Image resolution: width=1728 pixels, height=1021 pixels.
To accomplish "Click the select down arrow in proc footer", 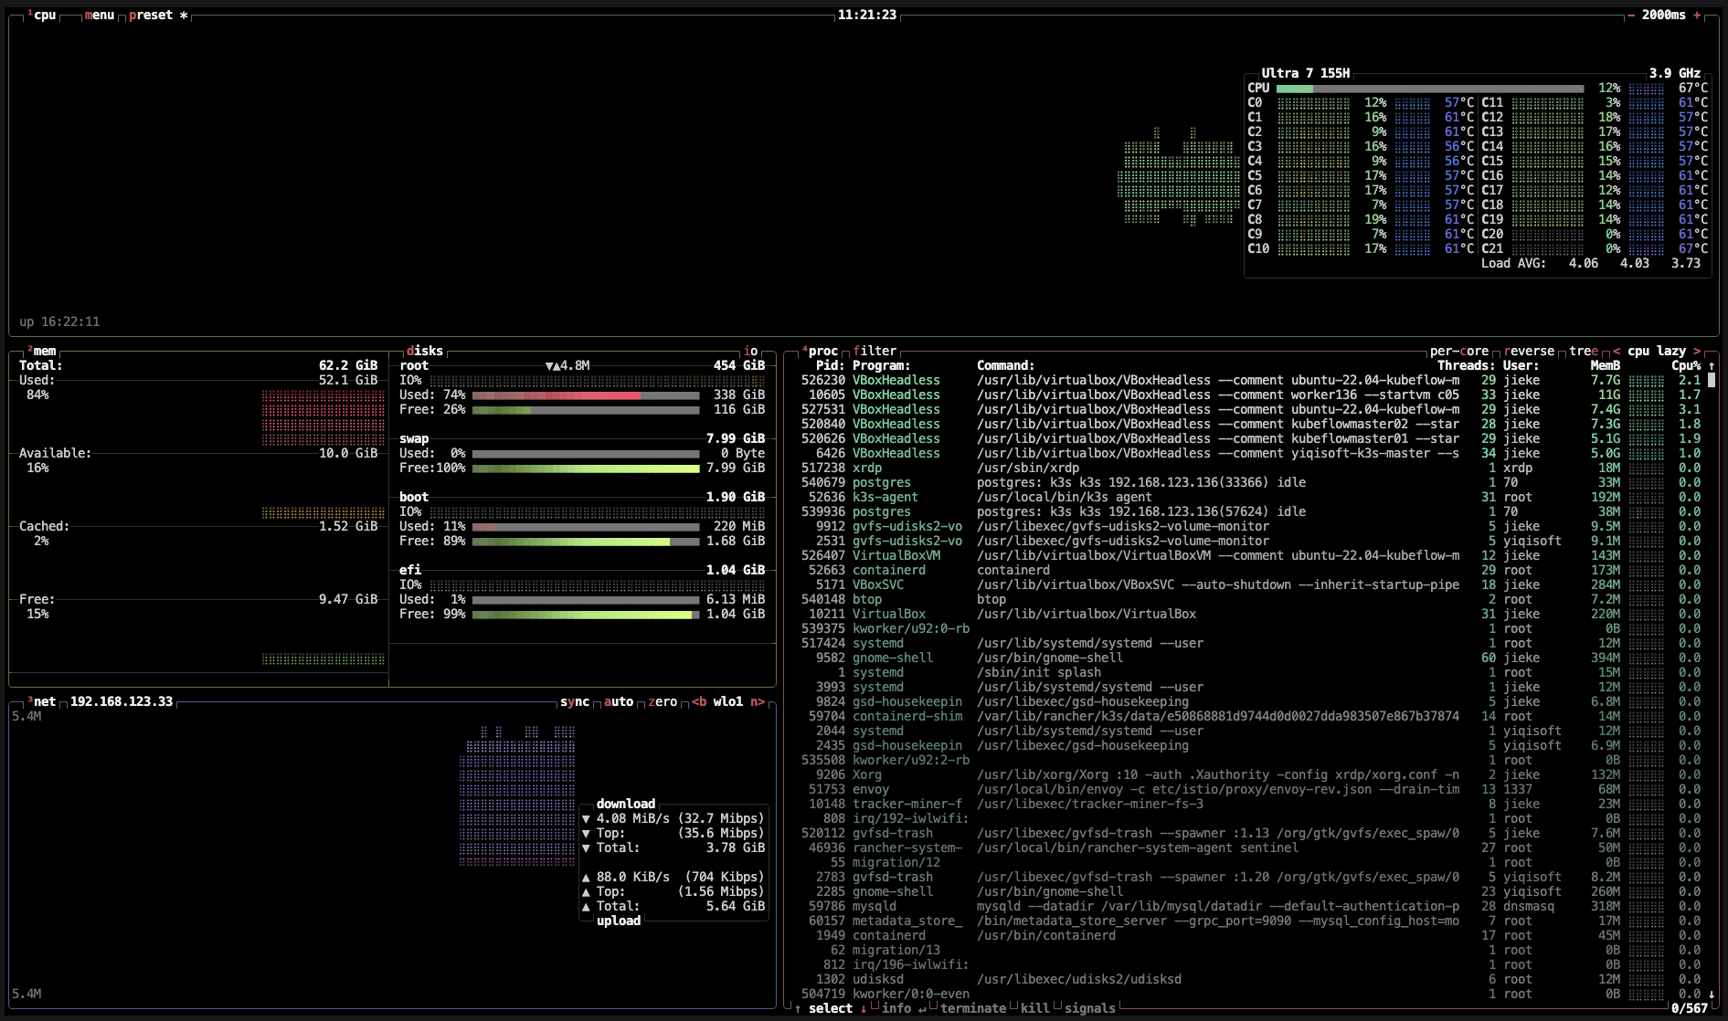I will coord(864,1008).
